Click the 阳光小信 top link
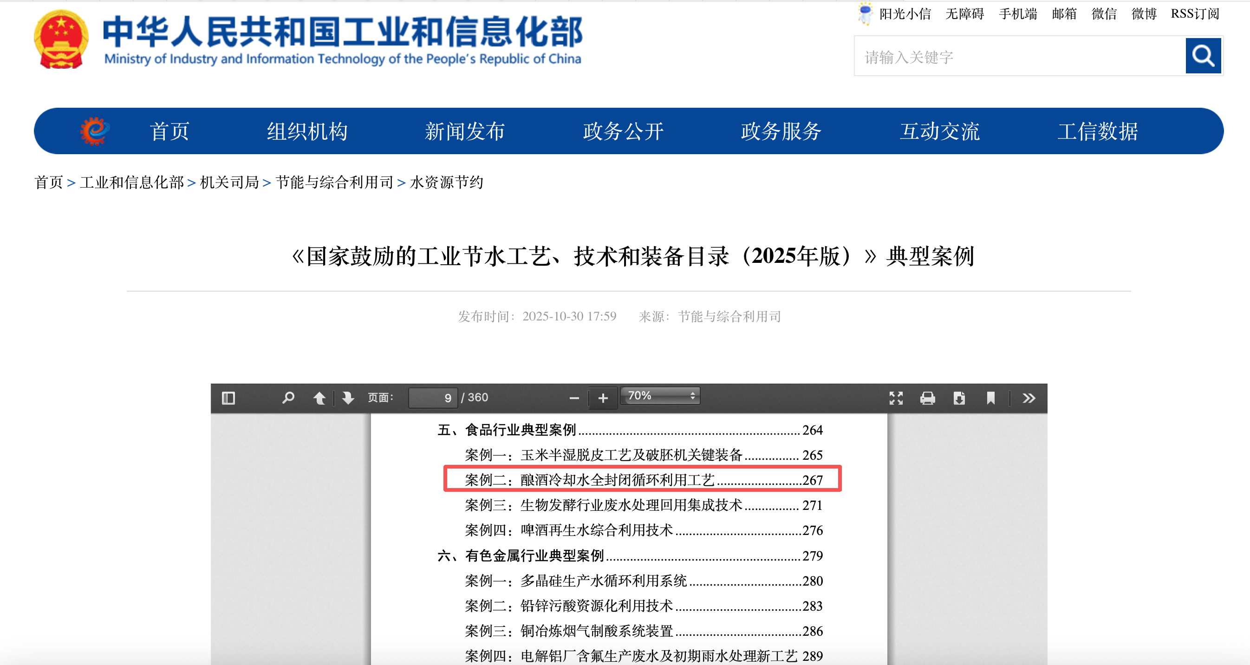 (x=905, y=13)
